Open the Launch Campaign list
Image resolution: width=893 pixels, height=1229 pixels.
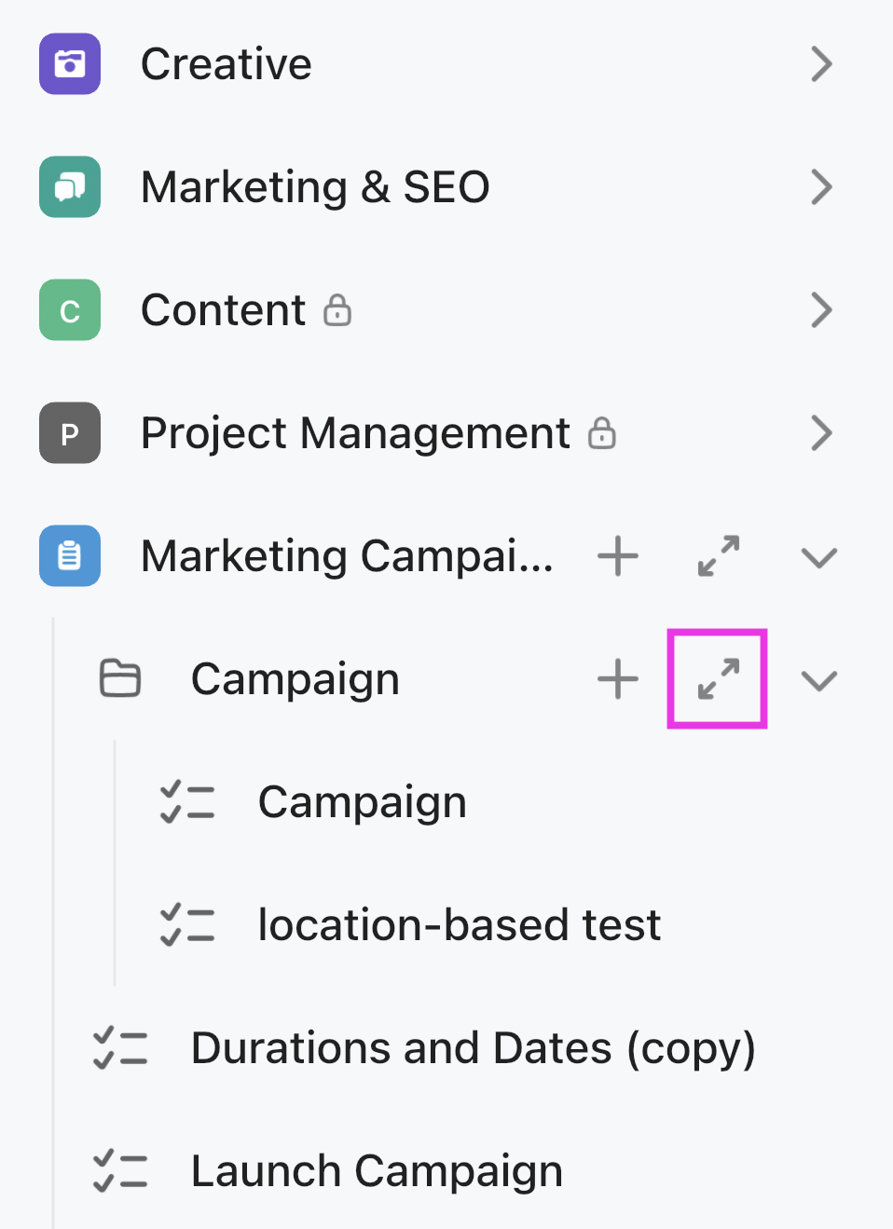click(x=376, y=1170)
